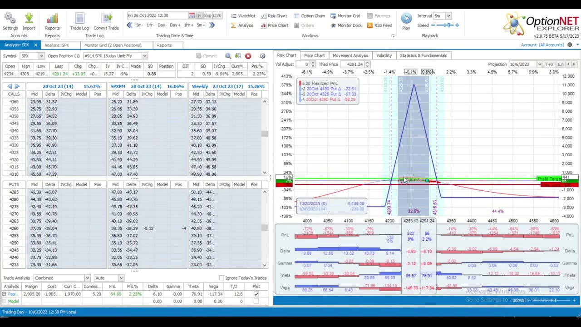Screen dimensions: 581x327
Task: Open the Reports bar chart icon
Action: click(x=52, y=19)
